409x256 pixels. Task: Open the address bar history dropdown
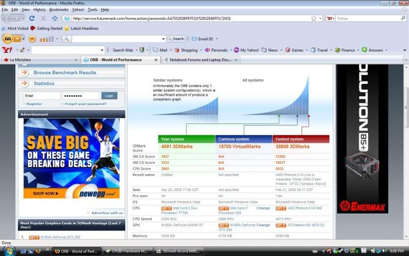[x=321, y=18]
